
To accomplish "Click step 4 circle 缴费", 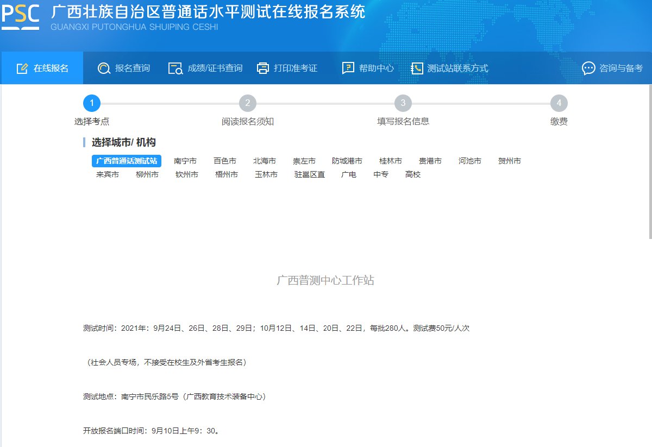I will pos(559,103).
